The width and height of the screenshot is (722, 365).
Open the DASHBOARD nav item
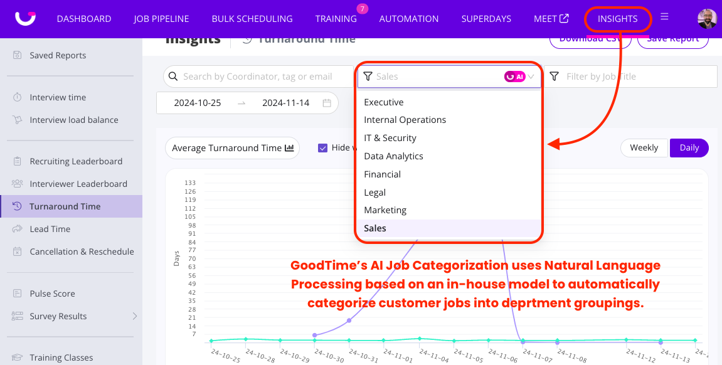click(84, 19)
